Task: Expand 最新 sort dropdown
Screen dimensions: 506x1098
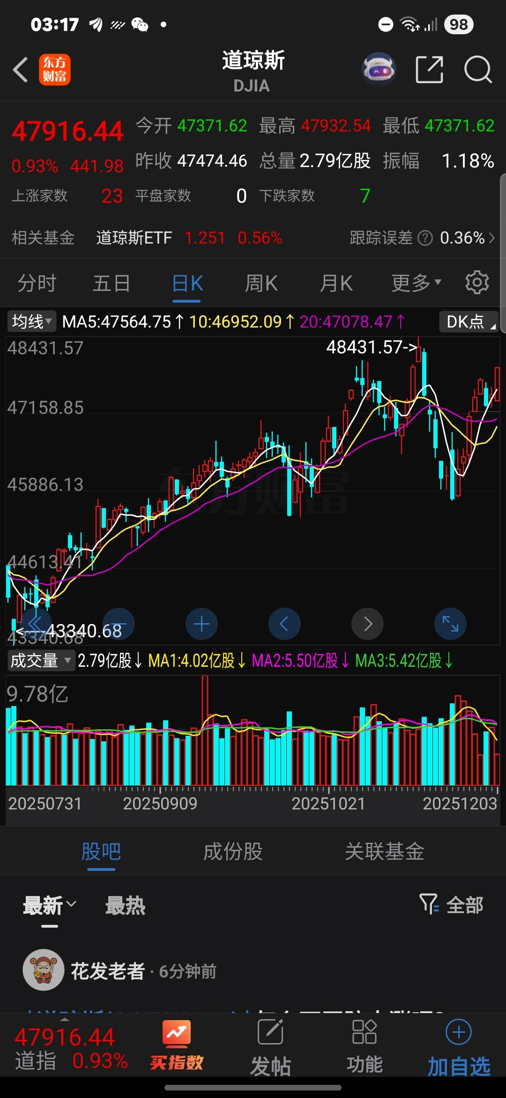Action: point(50,905)
